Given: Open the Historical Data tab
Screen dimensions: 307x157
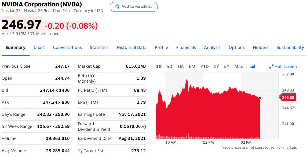Looking at the screenshot, I should point(131,48).
